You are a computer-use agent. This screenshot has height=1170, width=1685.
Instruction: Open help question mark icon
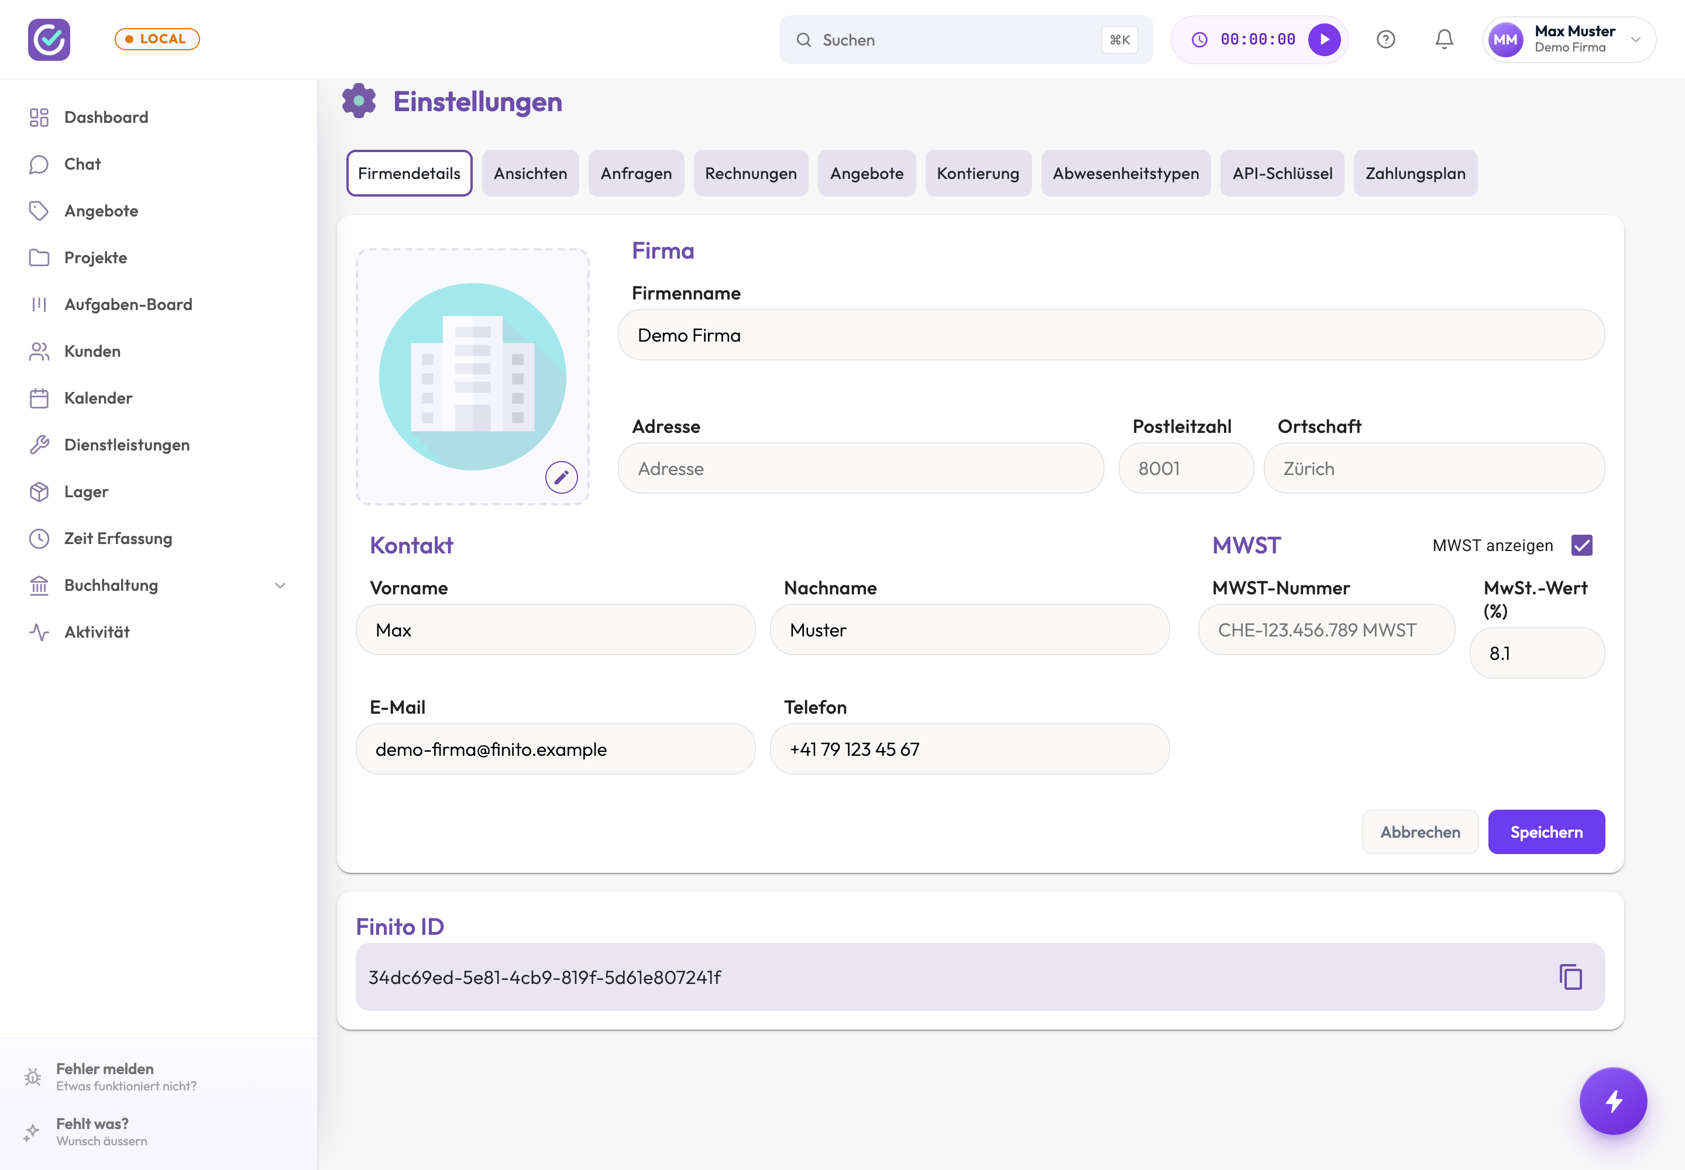[x=1386, y=40]
